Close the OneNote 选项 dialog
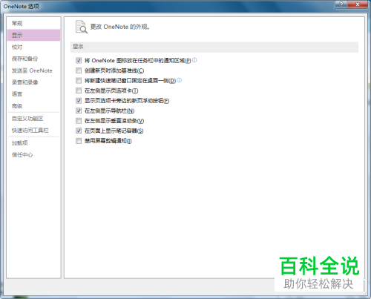 [x=358, y=4]
